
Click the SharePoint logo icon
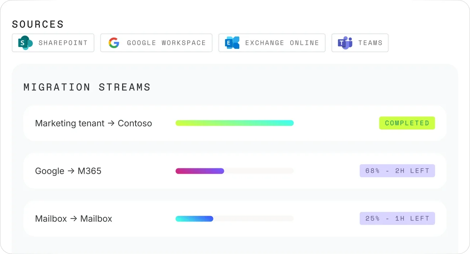25,43
